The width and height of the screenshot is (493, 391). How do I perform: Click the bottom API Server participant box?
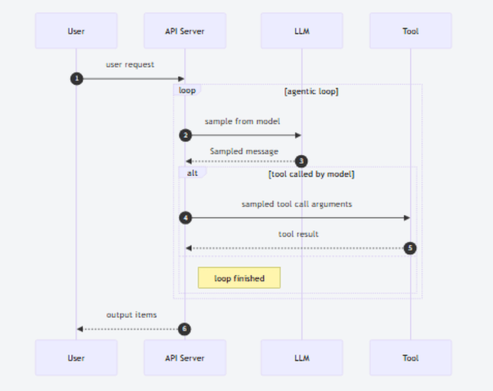[x=185, y=358]
